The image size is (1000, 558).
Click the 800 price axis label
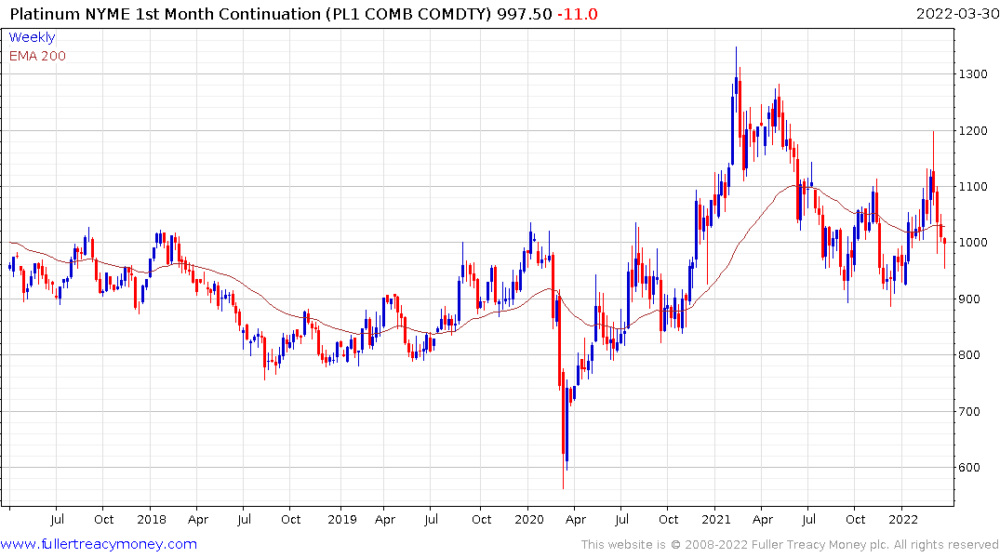coord(970,355)
